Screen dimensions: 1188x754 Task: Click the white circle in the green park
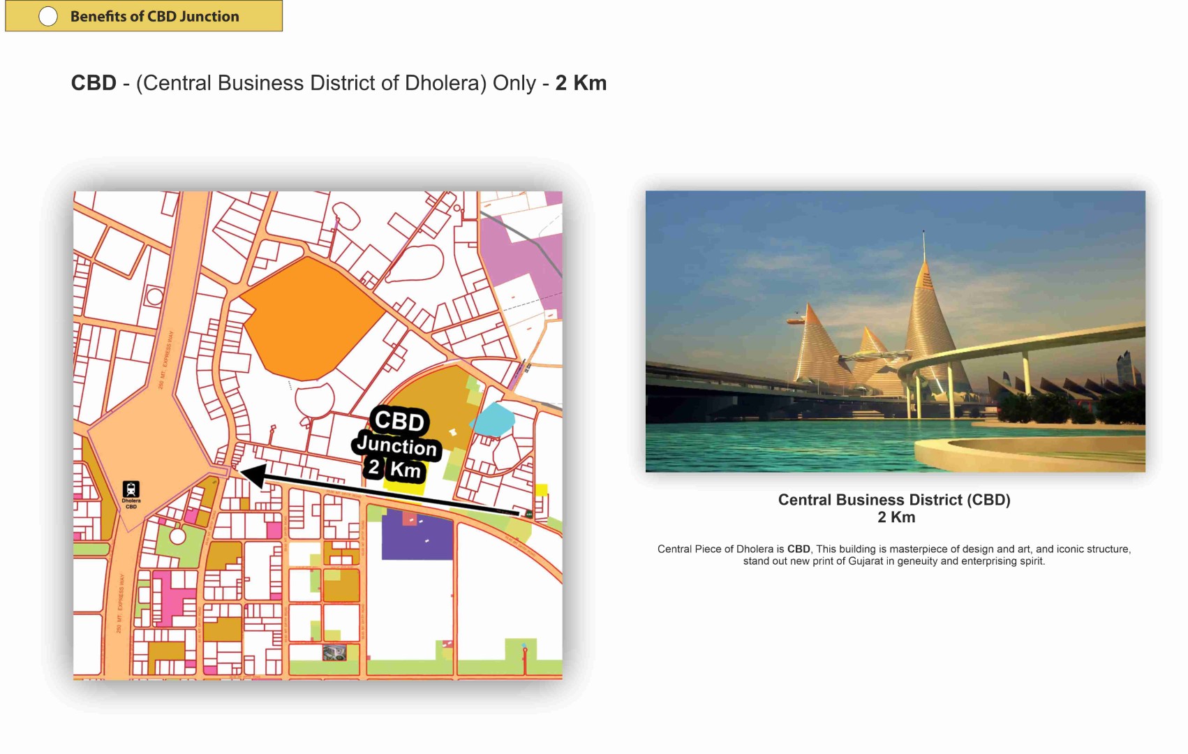(x=178, y=536)
